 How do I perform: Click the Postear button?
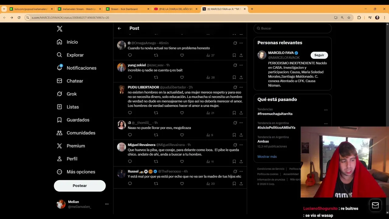coord(80,186)
